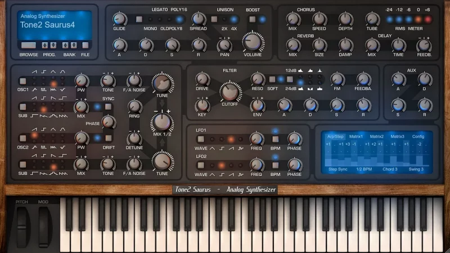The image size is (450, 253).
Task: Enable LFO1 BPM sync button
Action: tap(276, 139)
